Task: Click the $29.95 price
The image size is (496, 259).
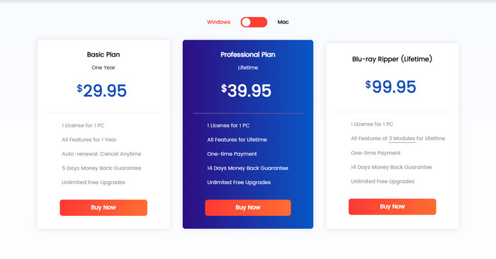Action: click(x=102, y=91)
